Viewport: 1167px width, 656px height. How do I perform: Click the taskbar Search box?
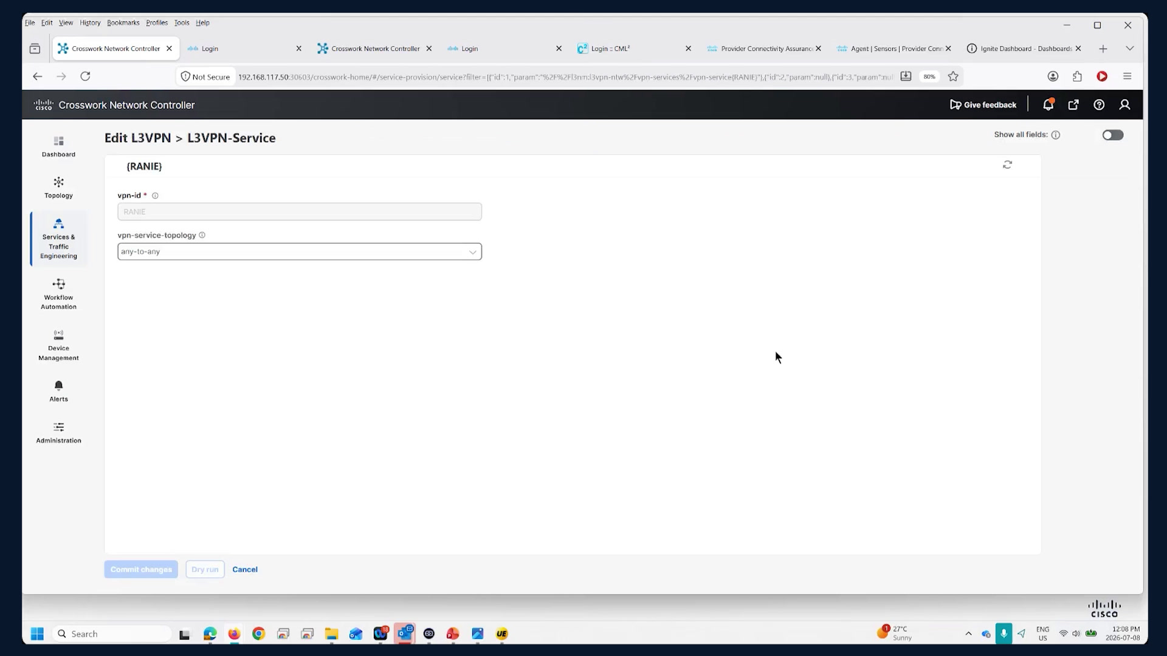click(112, 634)
